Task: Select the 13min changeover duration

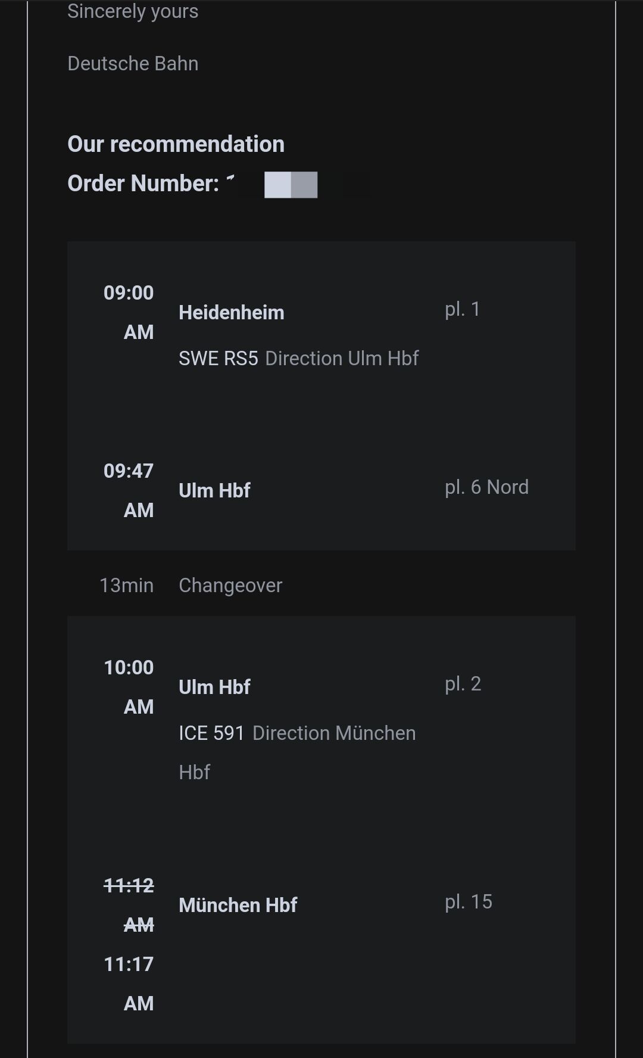Action: click(x=126, y=586)
